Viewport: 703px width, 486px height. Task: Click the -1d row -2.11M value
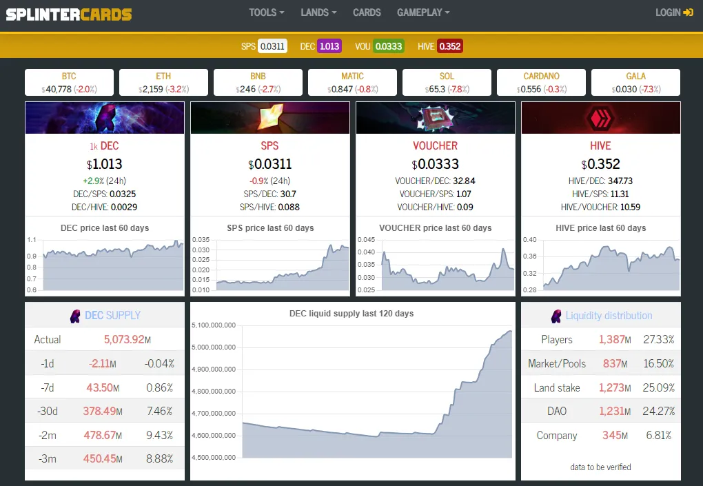pyautogui.click(x=102, y=363)
